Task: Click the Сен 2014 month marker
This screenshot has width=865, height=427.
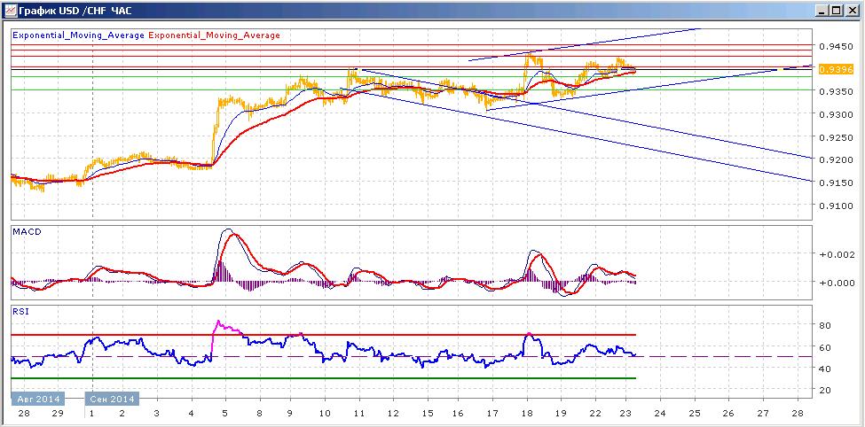Action: tap(112, 399)
